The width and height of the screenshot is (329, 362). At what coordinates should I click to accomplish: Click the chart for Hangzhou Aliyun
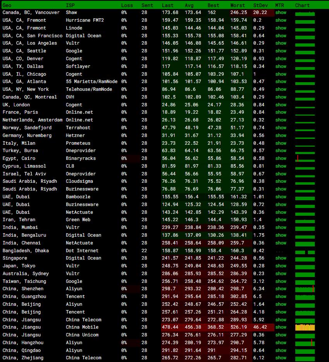(x=305, y=343)
